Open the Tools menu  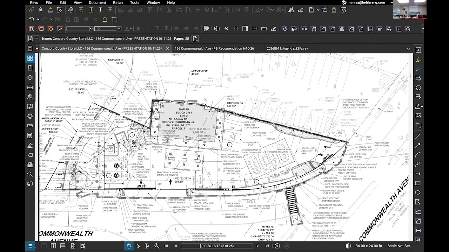tap(135, 2)
